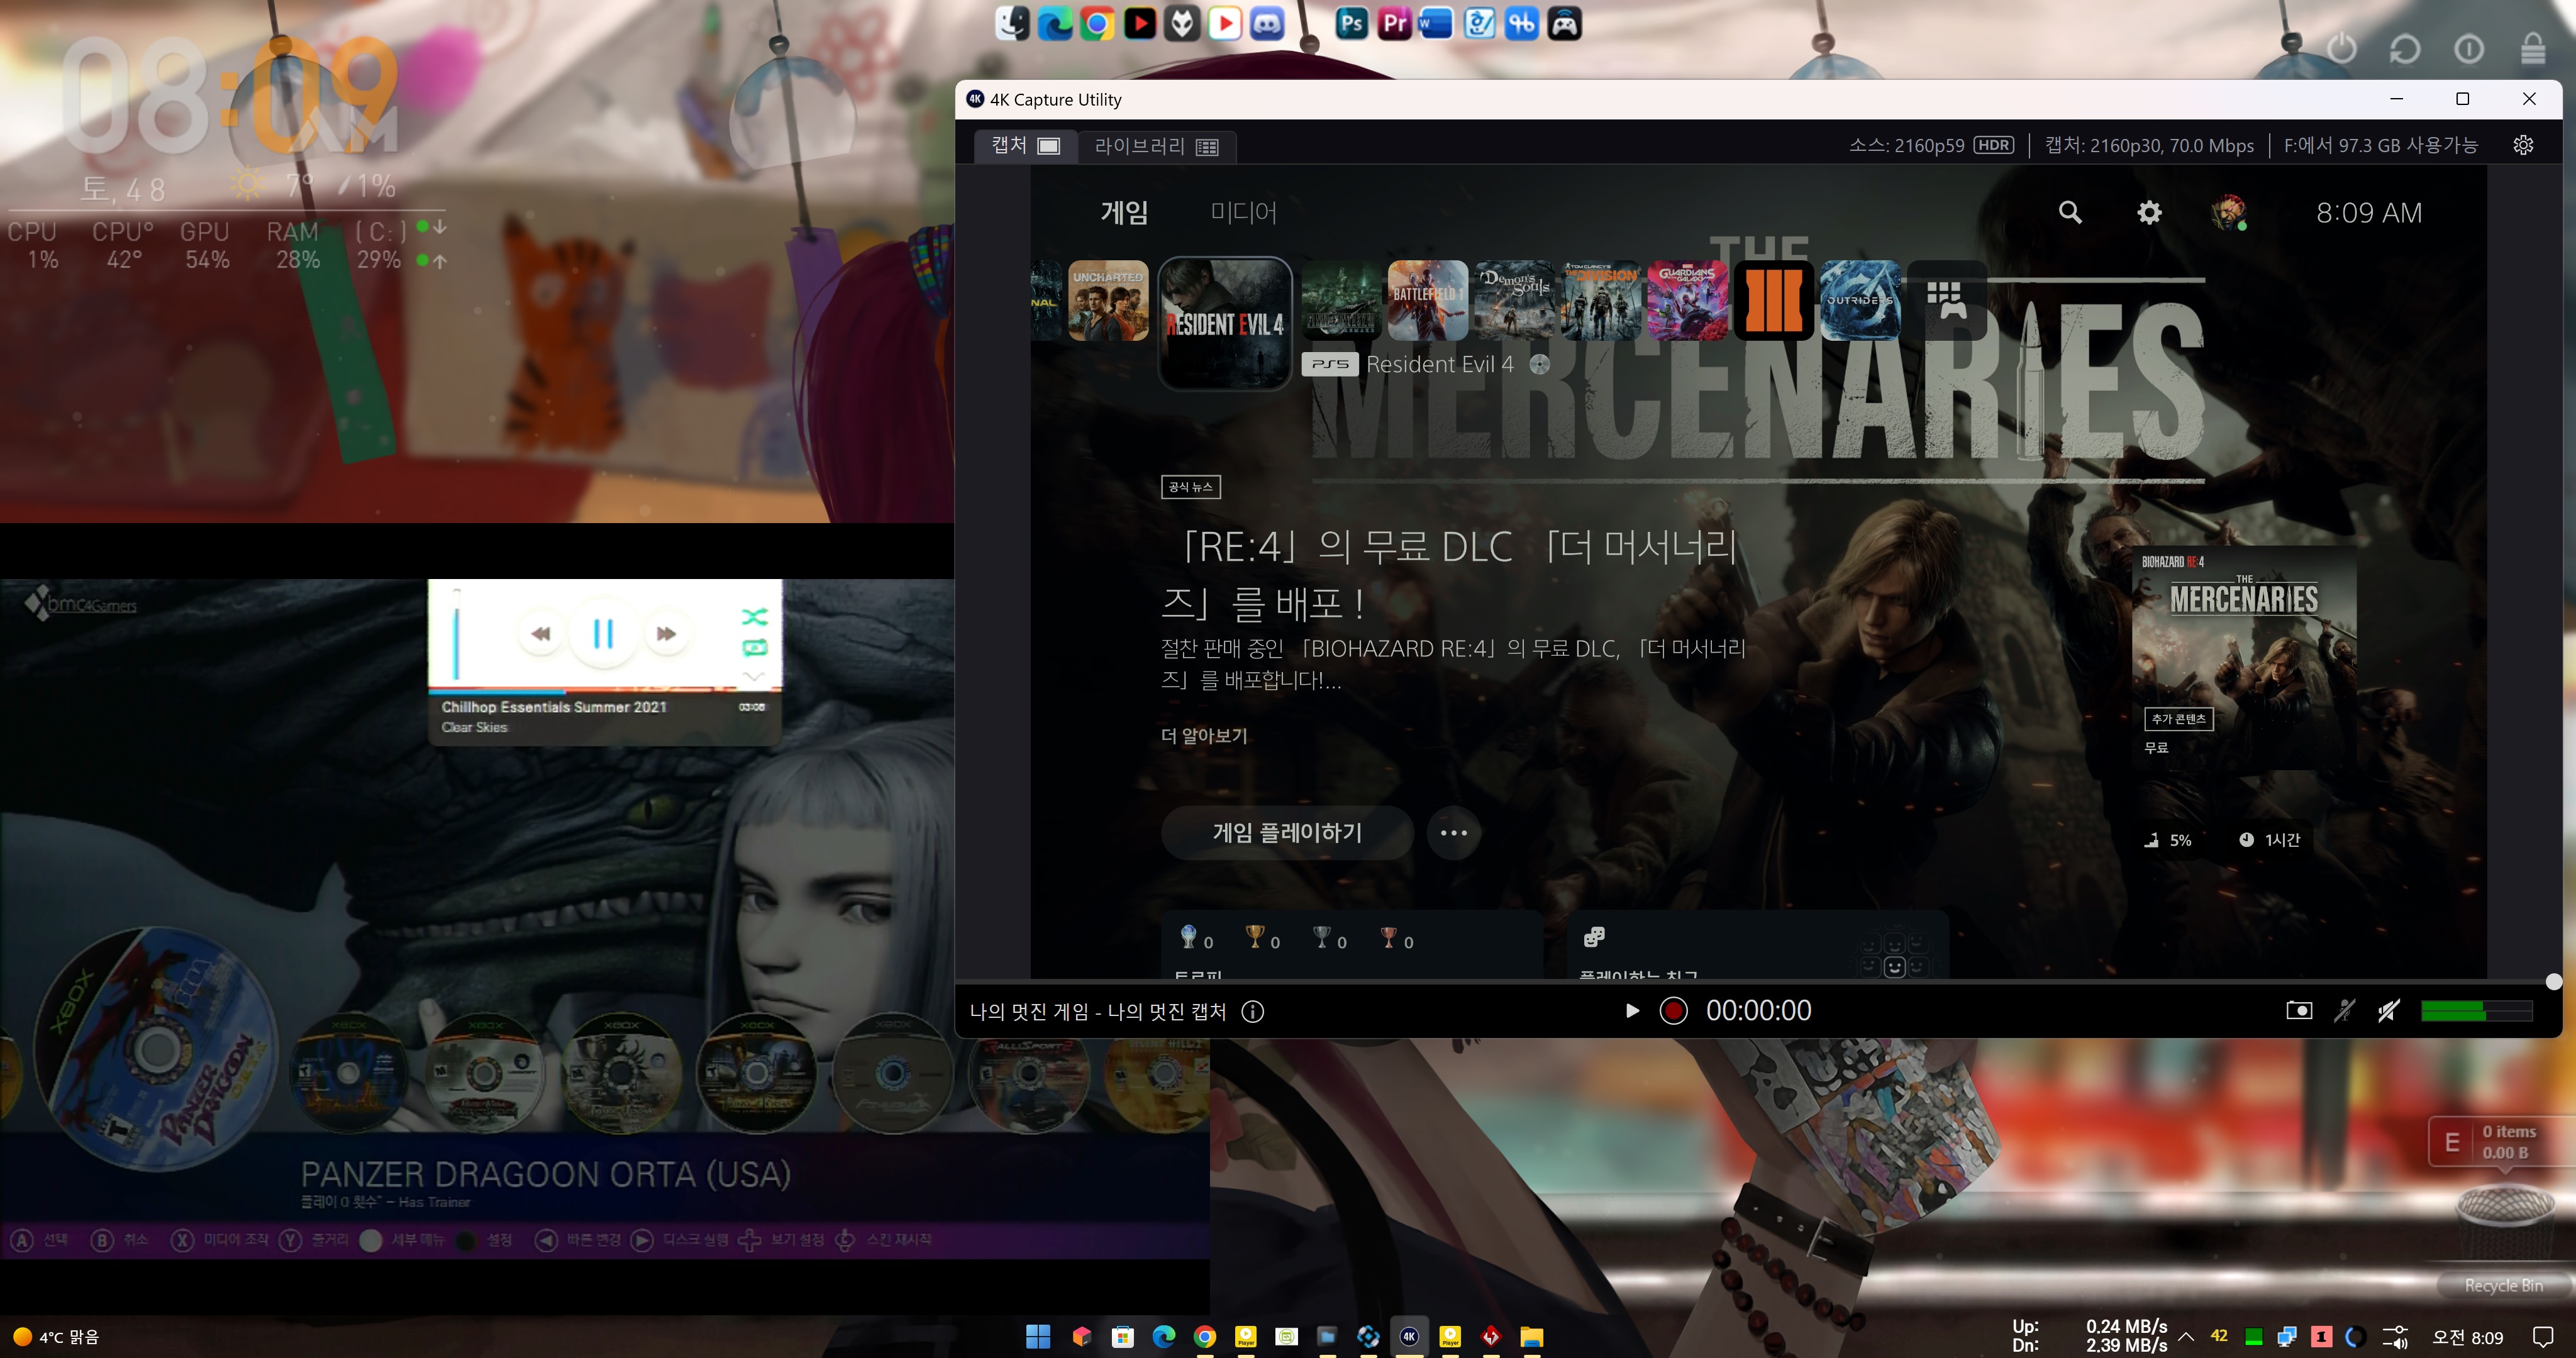Open the 라이브러리 tab in 4K Capture Utility
2576x1358 pixels.
pyautogui.click(x=1156, y=146)
